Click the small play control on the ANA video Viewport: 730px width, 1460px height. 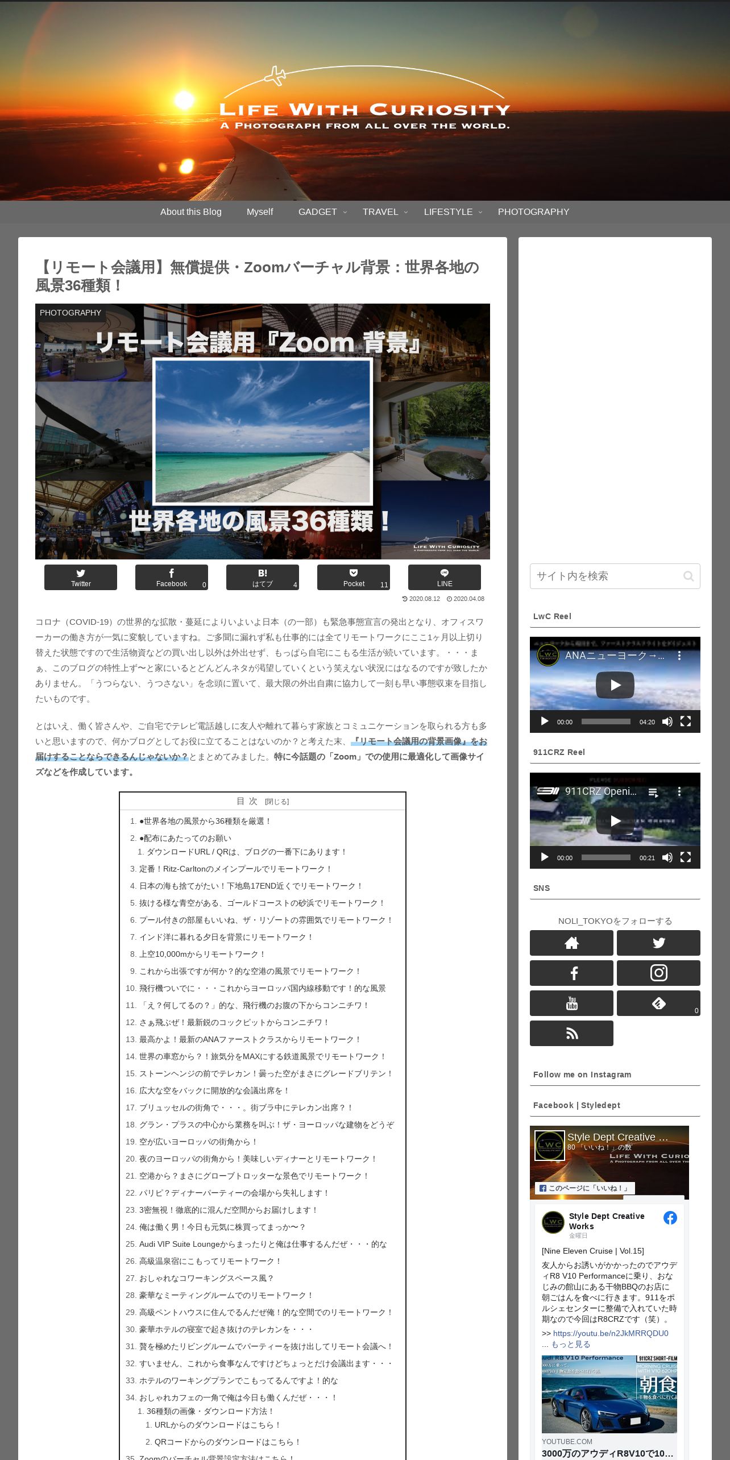[x=545, y=721]
